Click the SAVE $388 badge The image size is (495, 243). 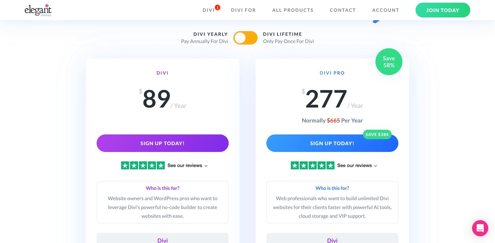pos(377,135)
